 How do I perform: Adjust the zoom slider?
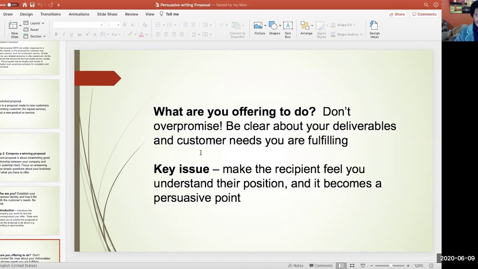(x=390, y=266)
